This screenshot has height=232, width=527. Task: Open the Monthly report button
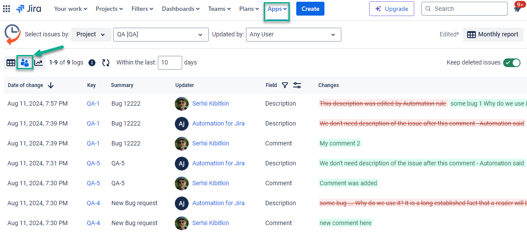coord(493,35)
